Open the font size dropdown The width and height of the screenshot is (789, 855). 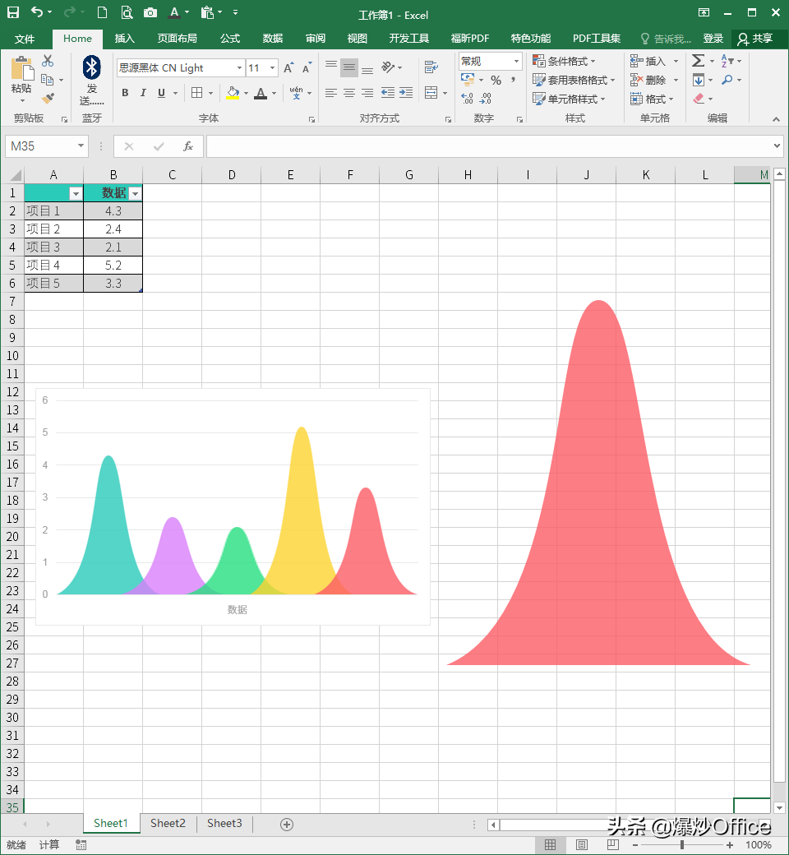(272, 67)
